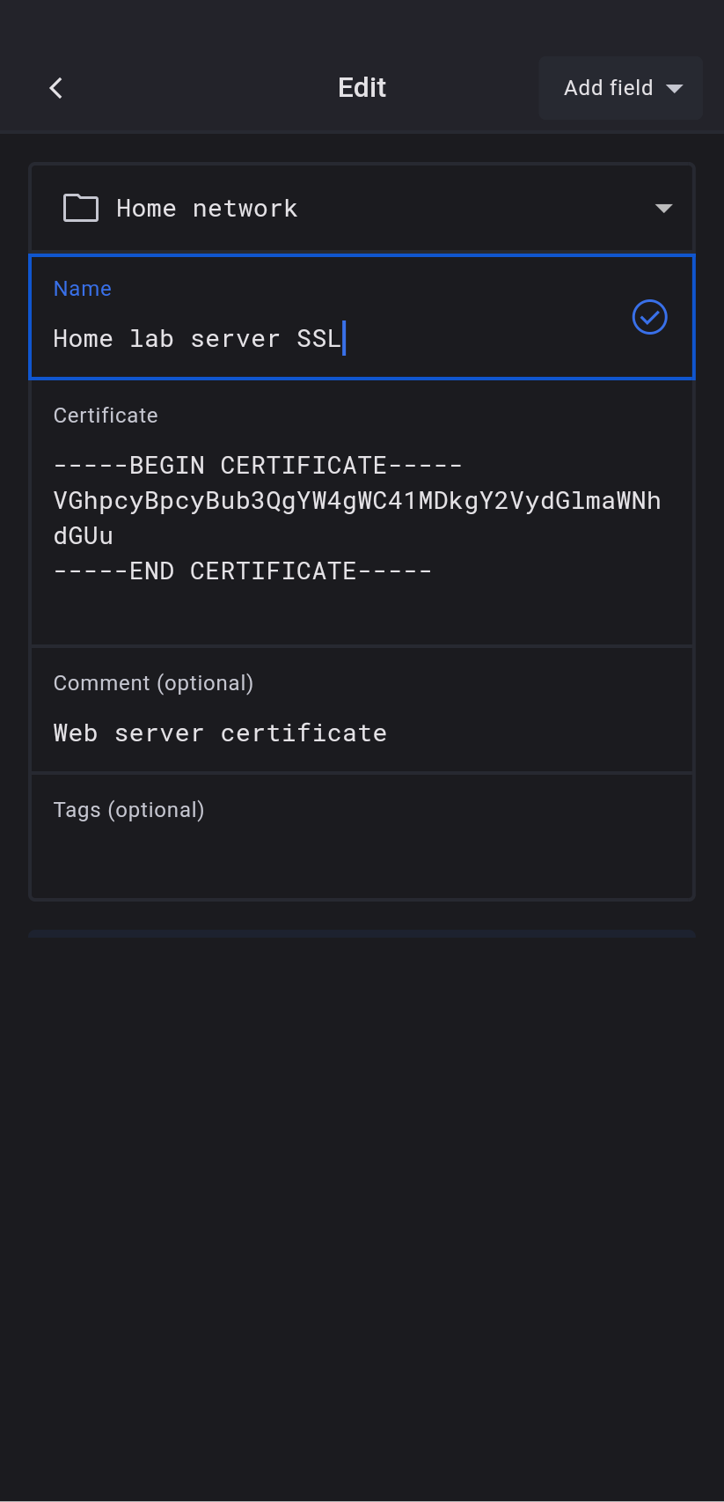The width and height of the screenshot is (724, 1502).
Task: Click the folder icon beside Home network
Action: pos(81,209)
